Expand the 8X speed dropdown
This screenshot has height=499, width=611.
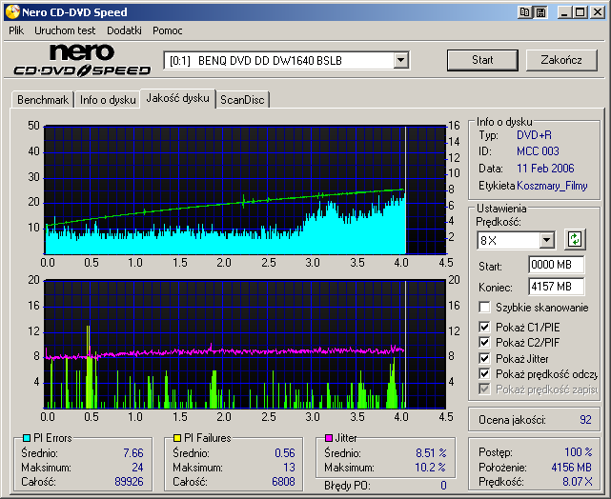click(x=547, y=240)
